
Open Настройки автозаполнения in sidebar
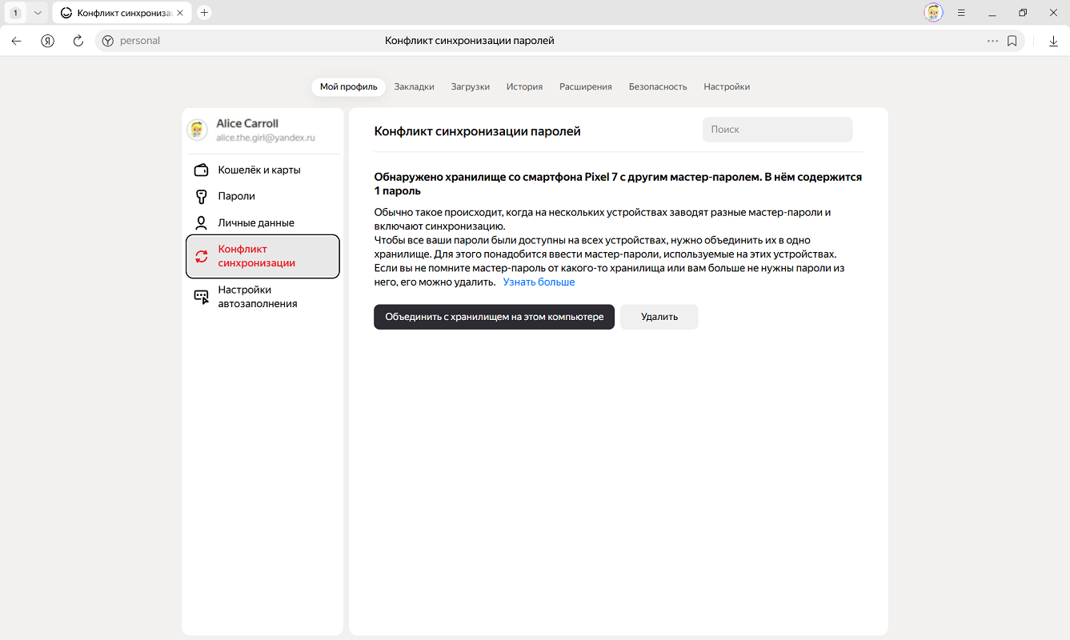click(257, 297)
